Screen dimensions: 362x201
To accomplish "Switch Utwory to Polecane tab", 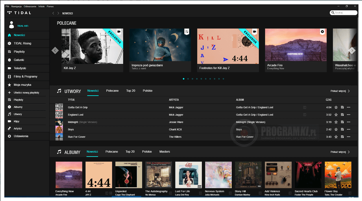I will click(x=113, y=91).
